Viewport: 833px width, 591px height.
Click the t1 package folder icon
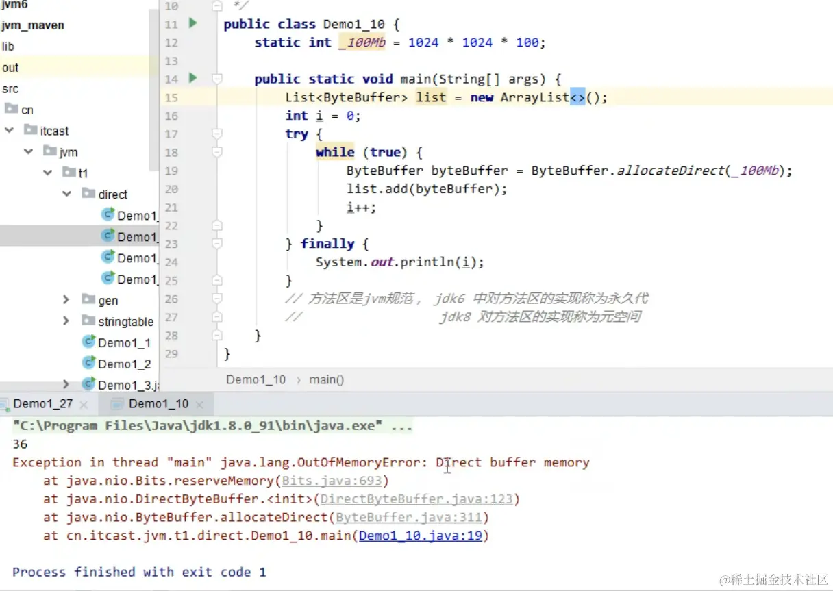tap(69, 173)
